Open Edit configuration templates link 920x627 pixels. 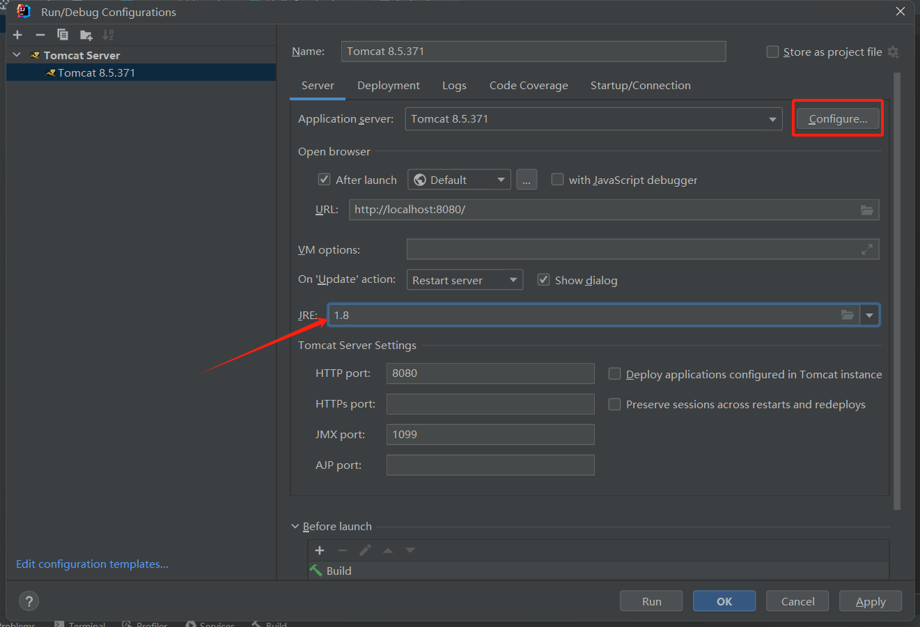click(x=92, y=564)
